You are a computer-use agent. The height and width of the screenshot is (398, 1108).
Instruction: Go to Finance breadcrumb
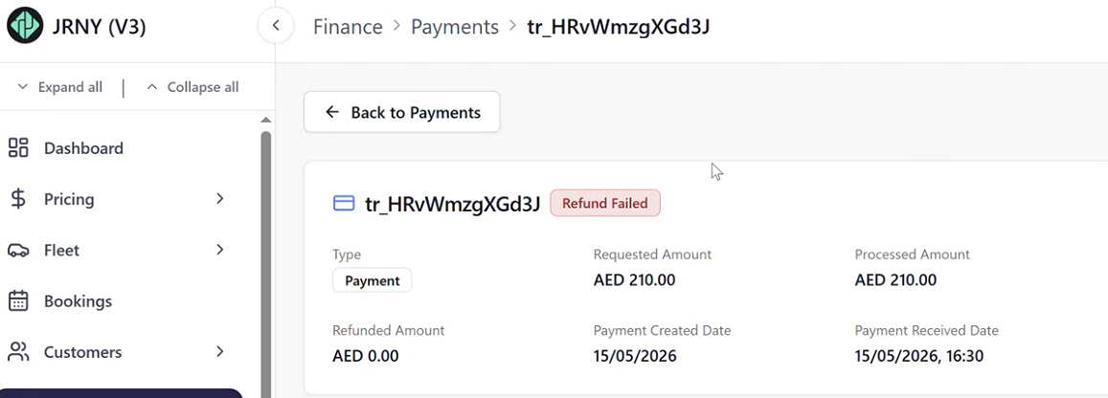pos(348,27)
